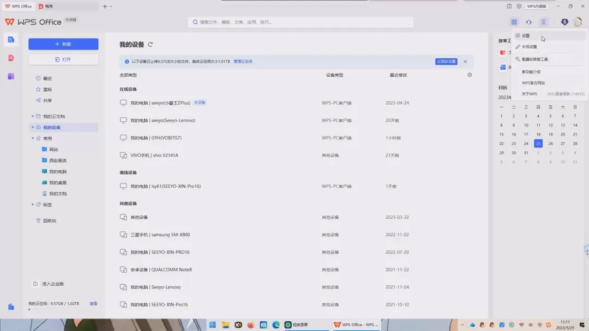The width and height of the screenshot is (589, 331).
Task: Open the 网站 folder in sidebar
Action: coord(53,150)
